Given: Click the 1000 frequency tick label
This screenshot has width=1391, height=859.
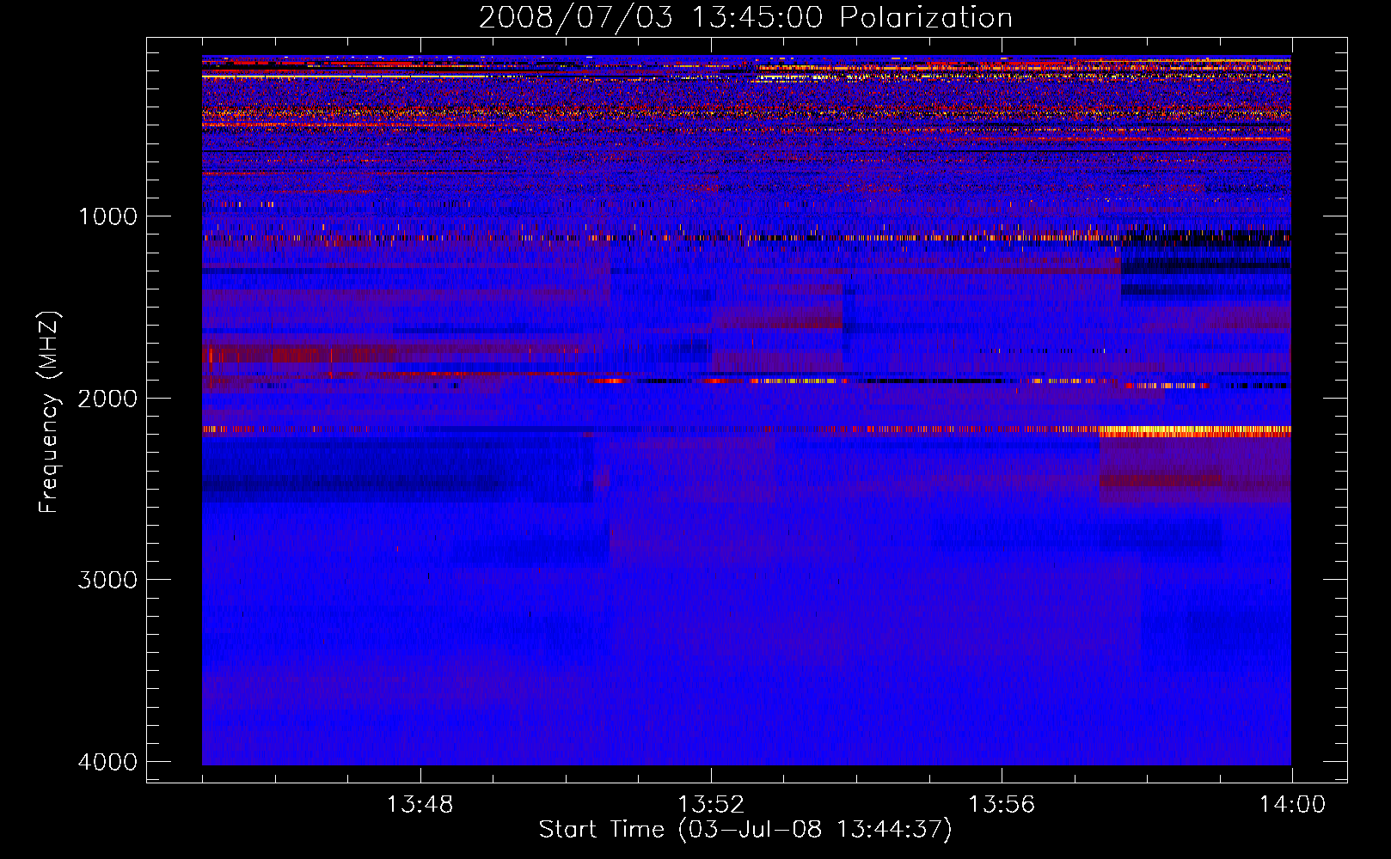Looking at the screenshot, I should coord(107,216).
